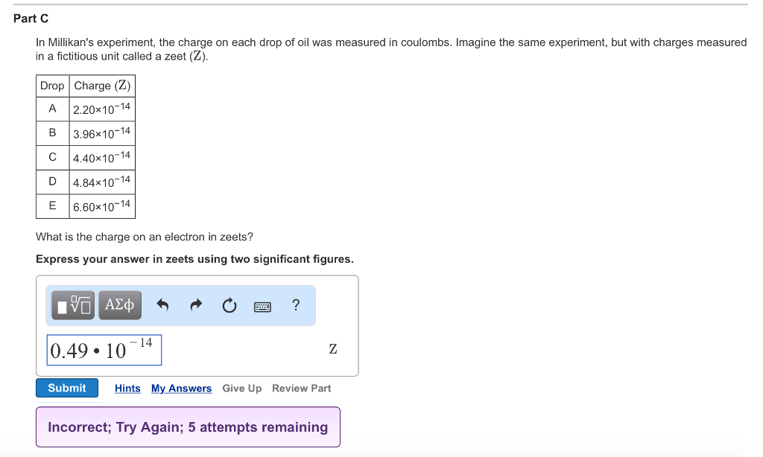Redo the equation edit
The width and height of the screenshot is (763, 457).
point(195,304)
